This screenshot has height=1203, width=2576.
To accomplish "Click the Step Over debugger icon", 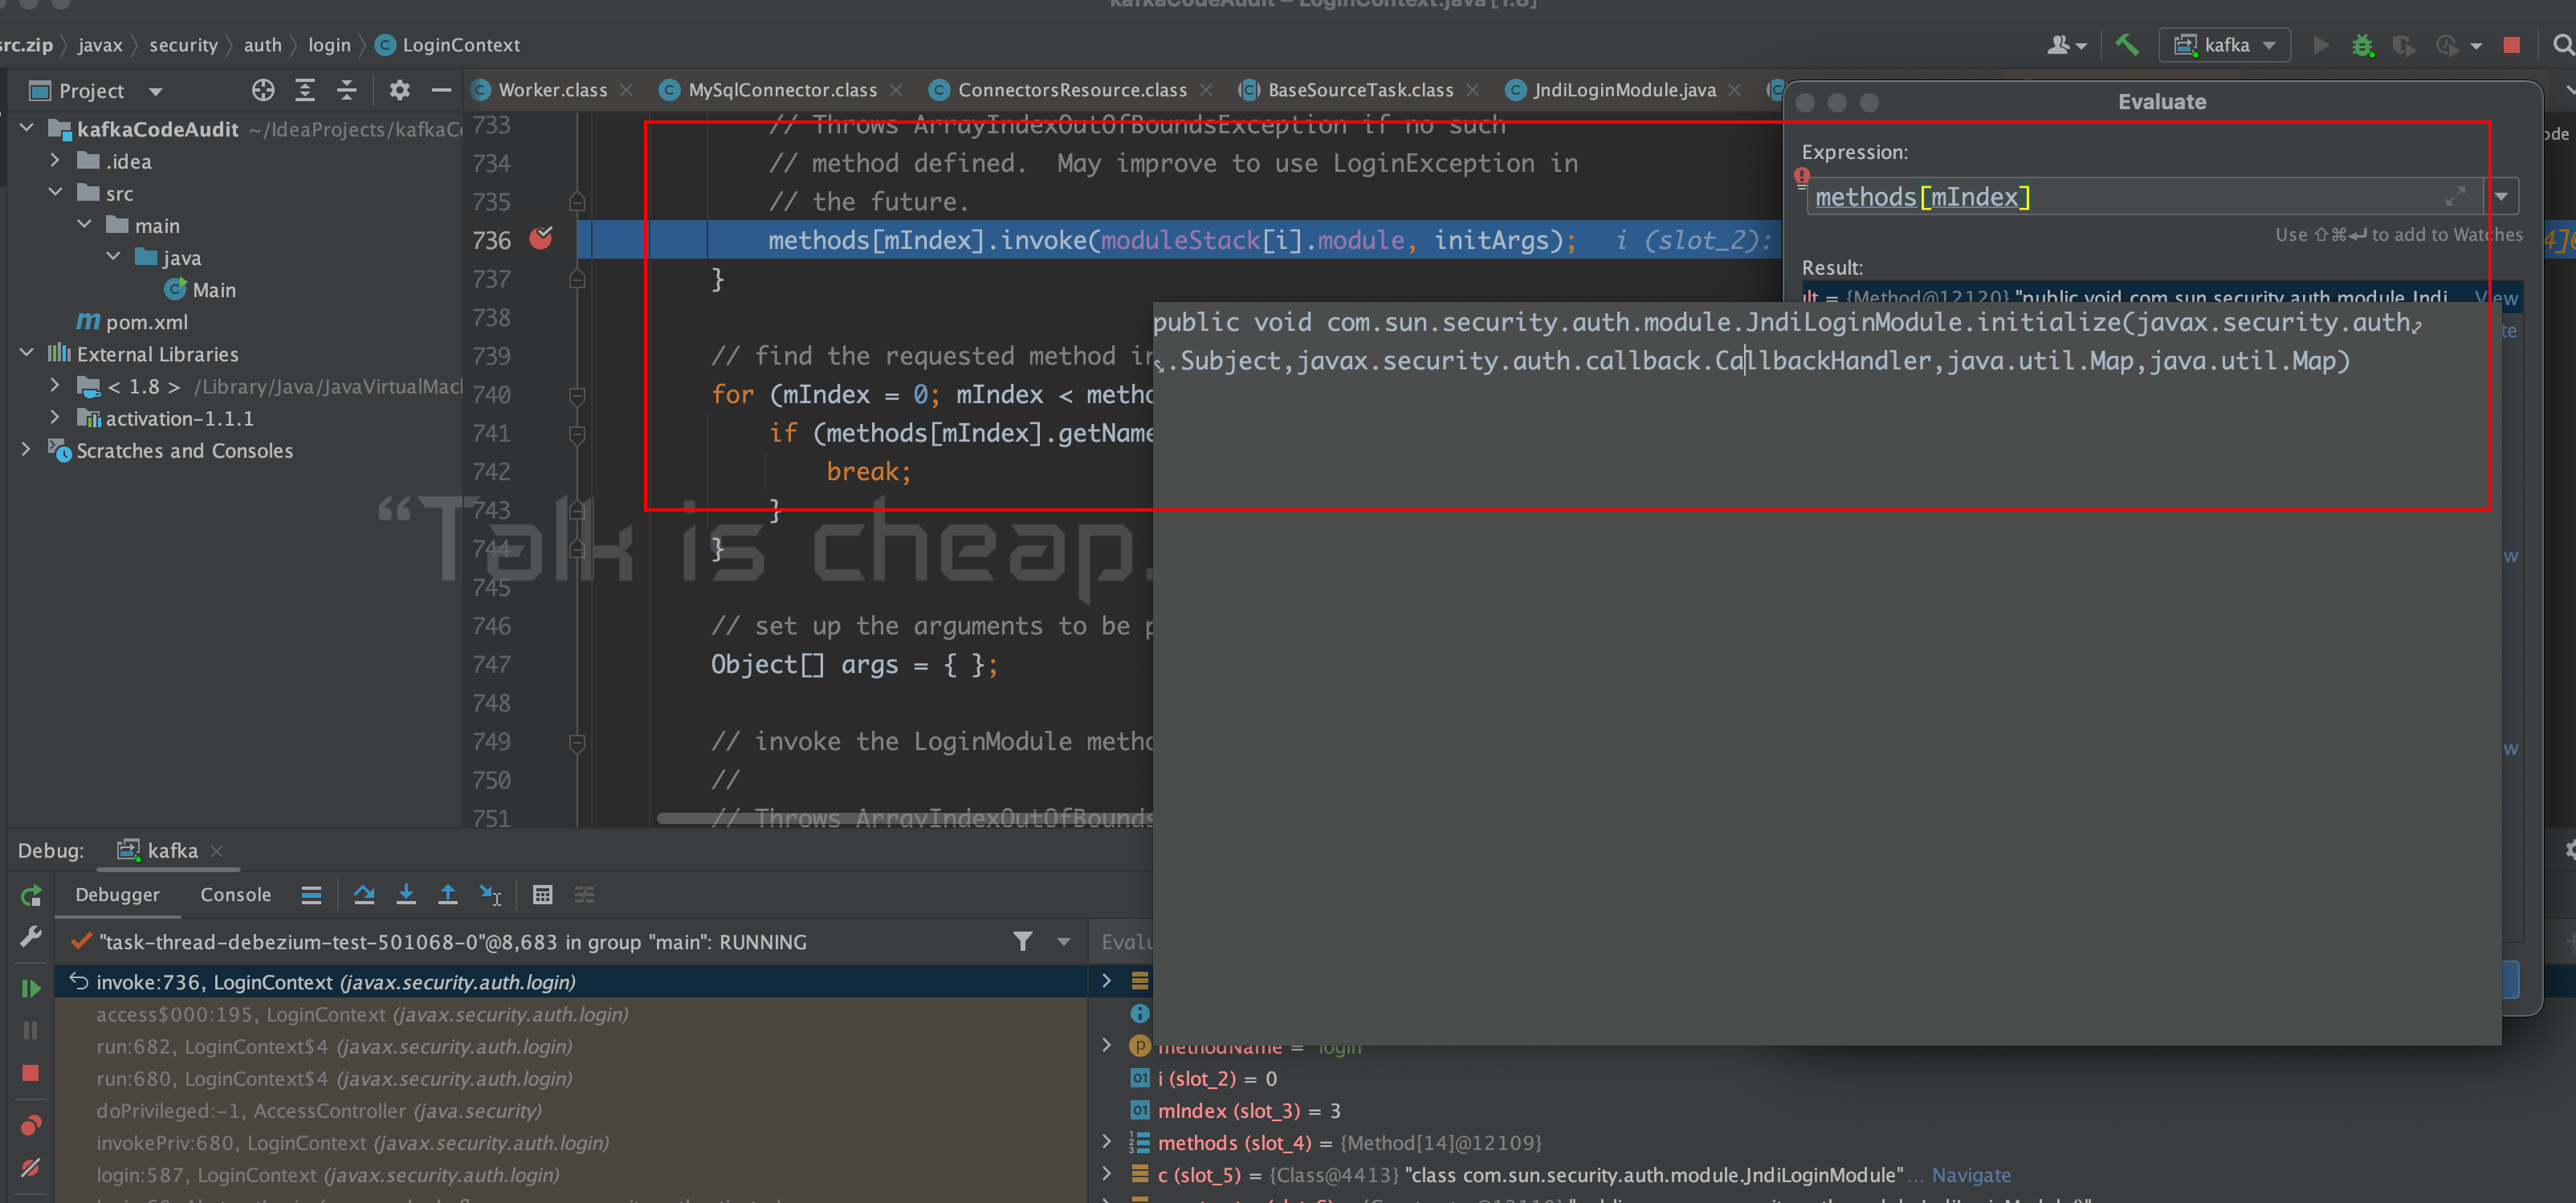I will click(364, 895).
